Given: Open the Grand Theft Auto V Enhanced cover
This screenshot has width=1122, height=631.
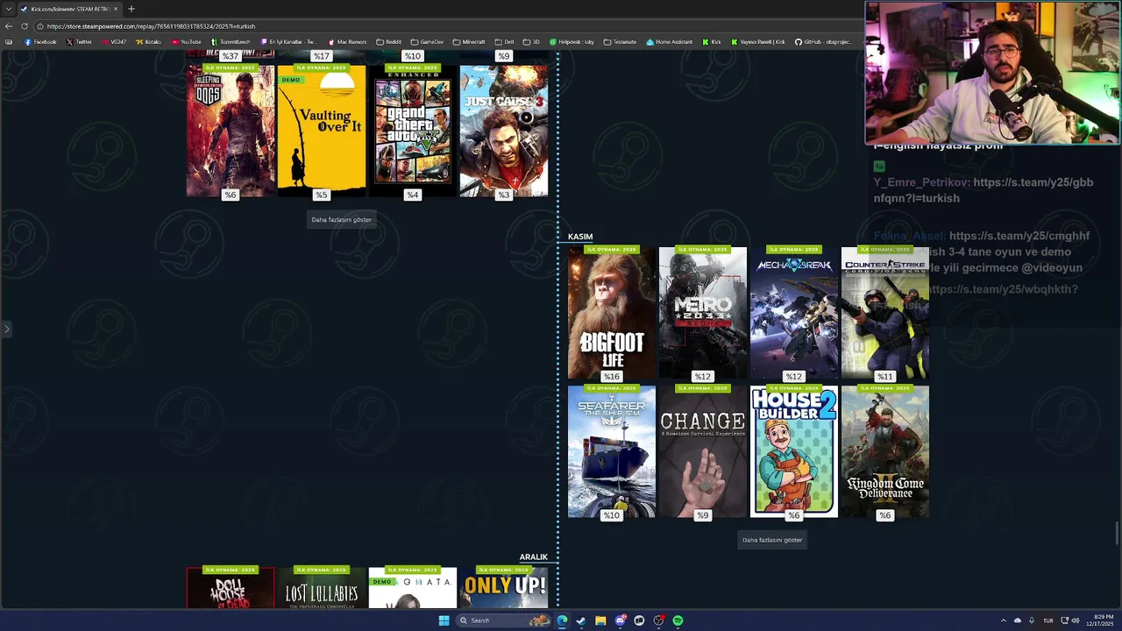Looking at the screenshot, I should point(412,131).
